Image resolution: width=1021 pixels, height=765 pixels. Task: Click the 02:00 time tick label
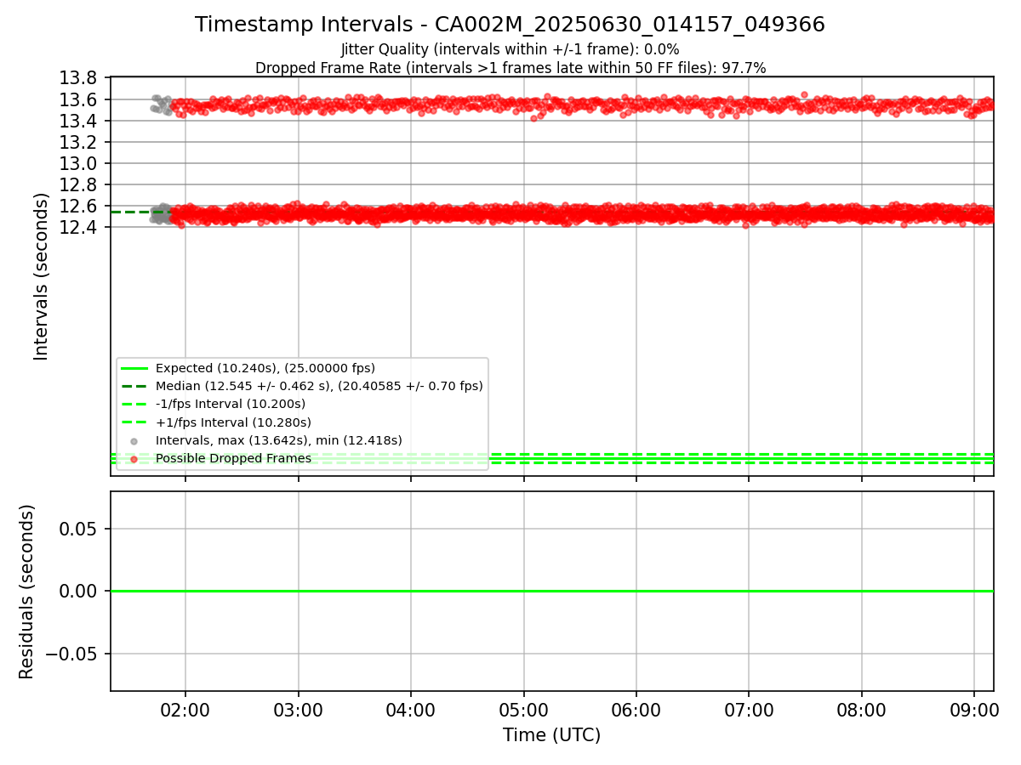(x=185, y=710)
